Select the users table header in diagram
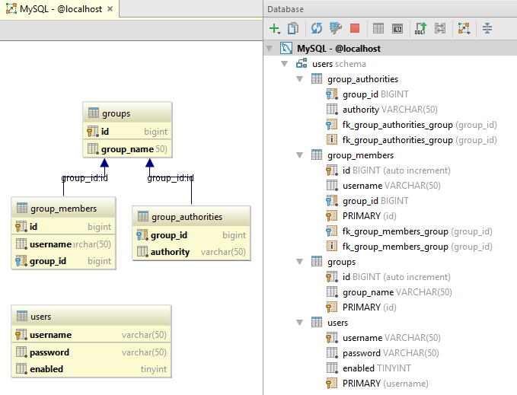 pos(91,316)
